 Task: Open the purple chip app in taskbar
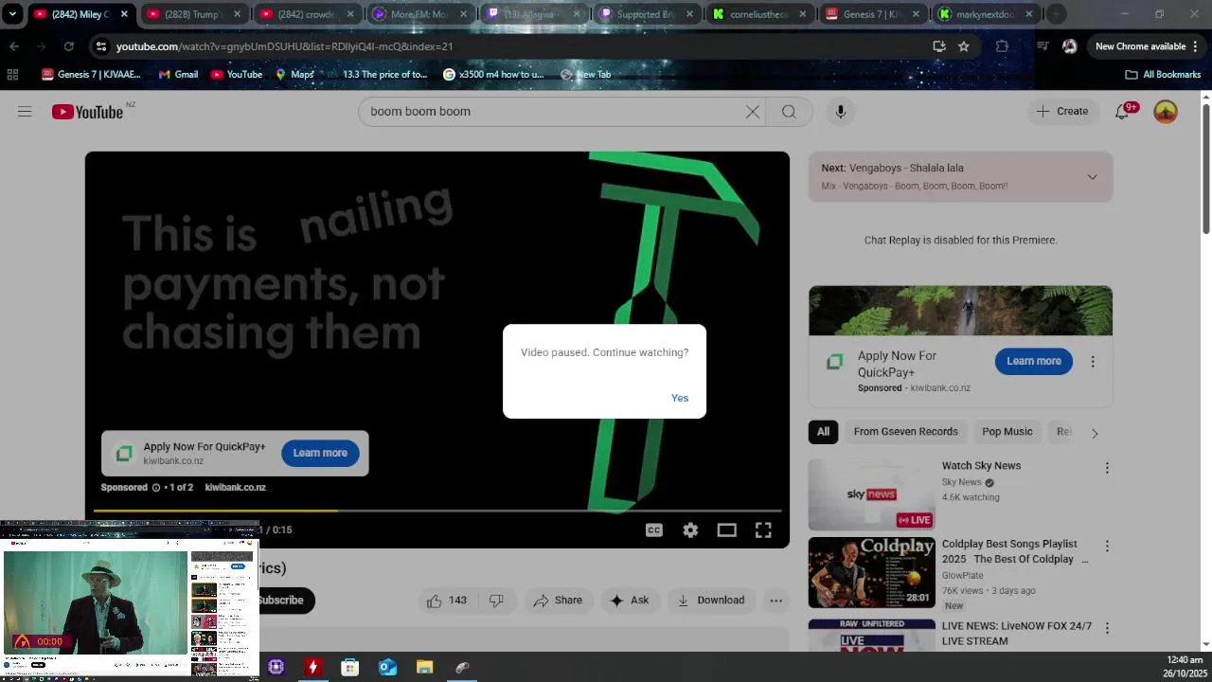pyautogui.click(x=276, y=668)
